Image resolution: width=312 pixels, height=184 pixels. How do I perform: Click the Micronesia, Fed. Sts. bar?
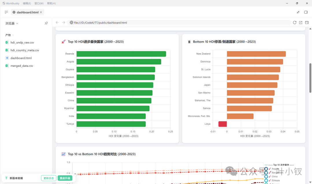click(x=240, y=116)
